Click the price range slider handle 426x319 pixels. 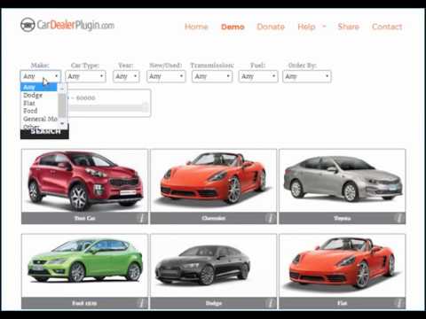[146, 106]
